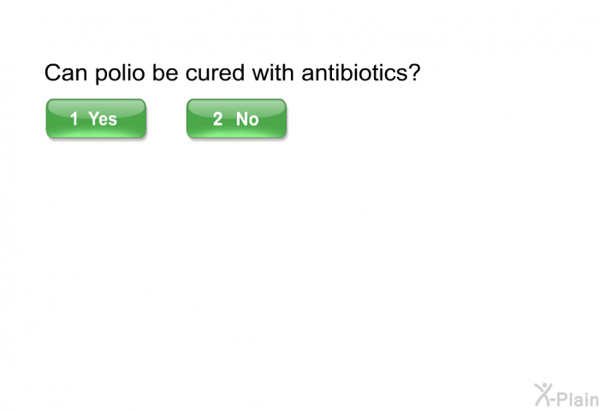
Task: Click the word "cured" in the question
Action: [x=215, y=72]
